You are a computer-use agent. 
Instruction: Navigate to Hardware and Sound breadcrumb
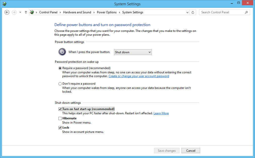pyautogui.click(x=77, y=12)
